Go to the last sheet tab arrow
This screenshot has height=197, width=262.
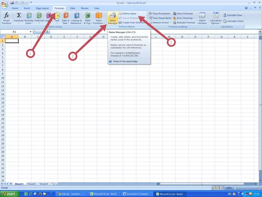click(11, 184)
